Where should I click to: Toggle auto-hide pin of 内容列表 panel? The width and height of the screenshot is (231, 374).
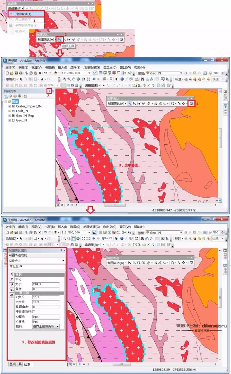(x=49, y=91)
